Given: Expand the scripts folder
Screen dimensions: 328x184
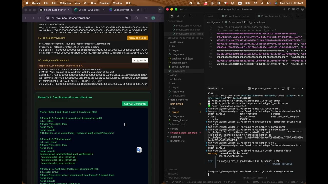Looking at the screenshot, I should (x=174, y=129).
